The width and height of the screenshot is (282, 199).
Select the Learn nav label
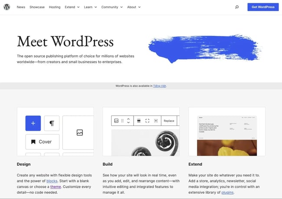tap(88, 7)
